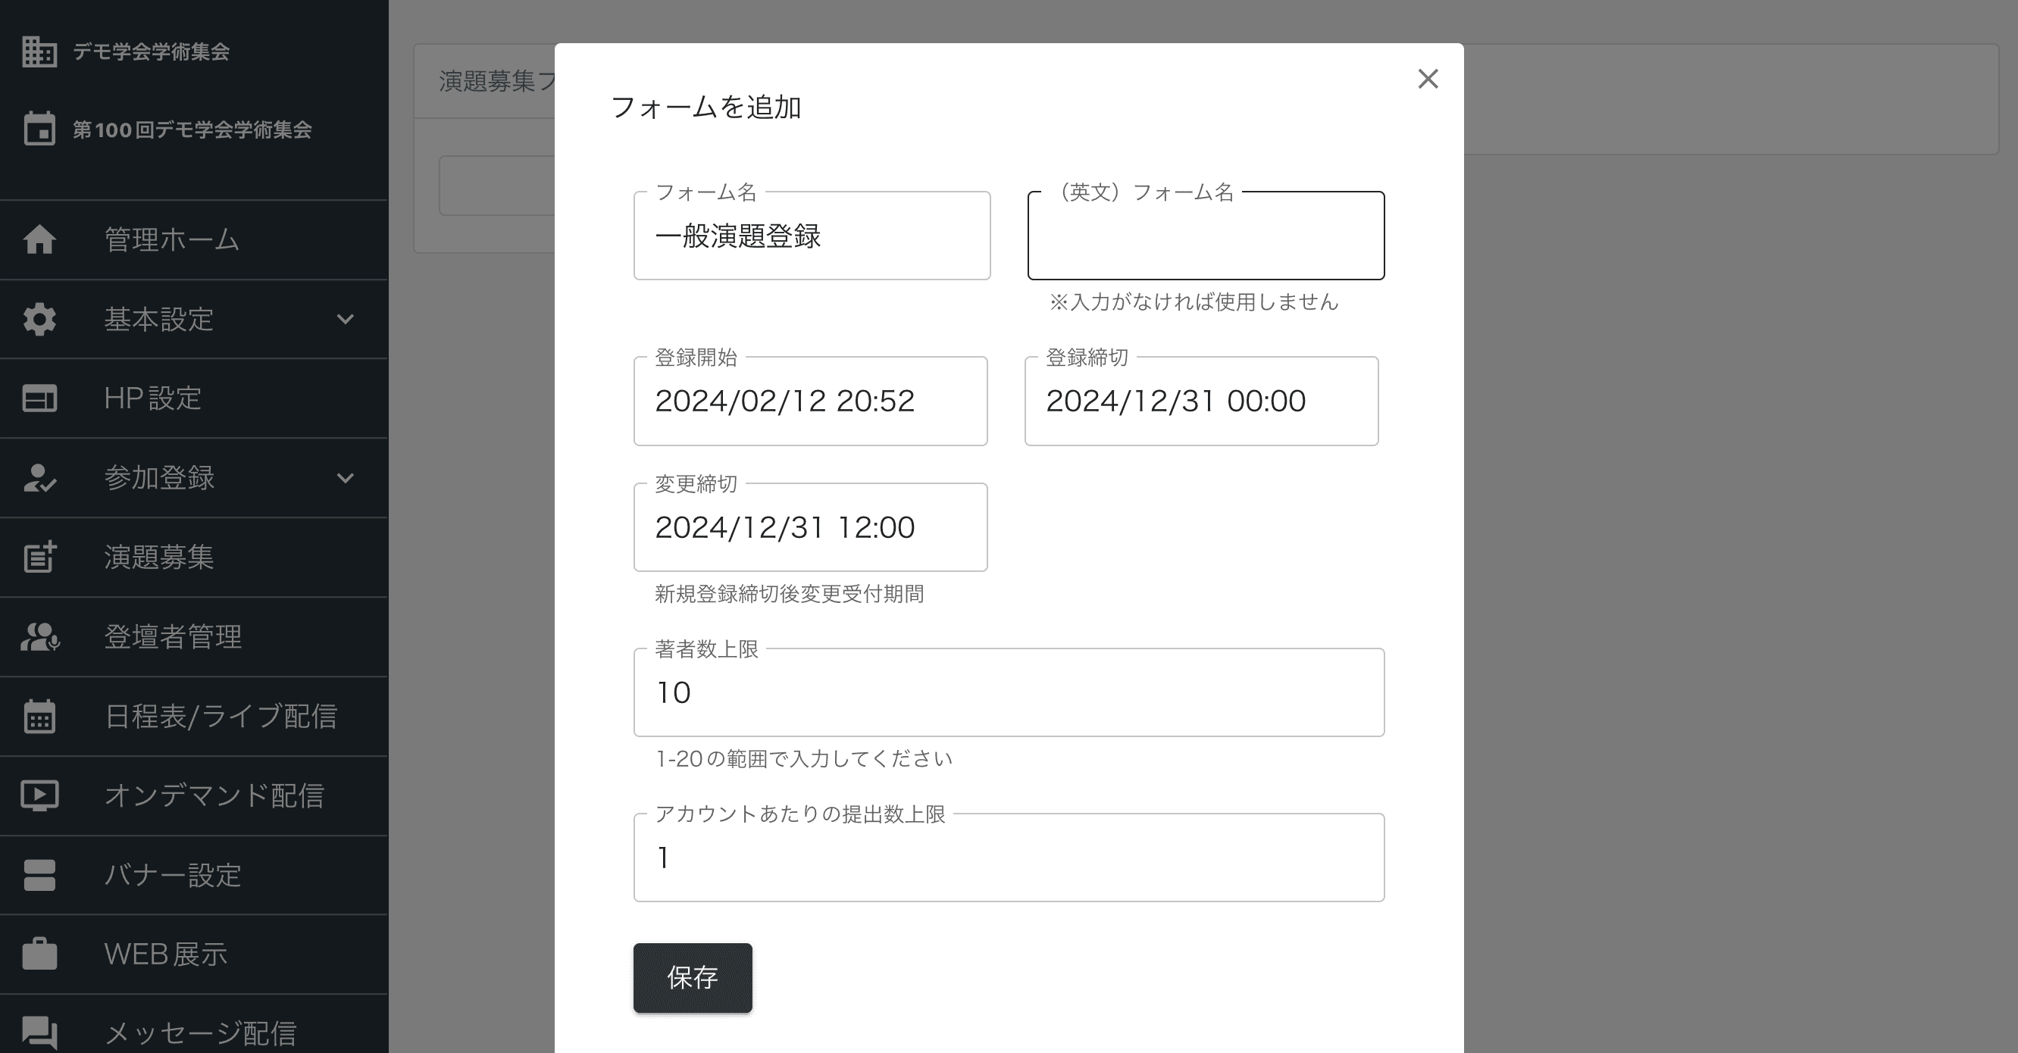Click the 登壇者管理 people icon
The height and width of the screenshot is (1053, 2018).
click(x=39, y=636)
